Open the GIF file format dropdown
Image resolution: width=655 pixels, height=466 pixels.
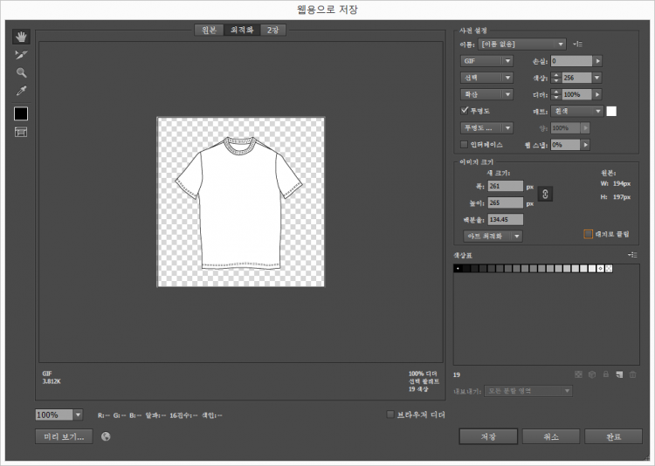486,61
